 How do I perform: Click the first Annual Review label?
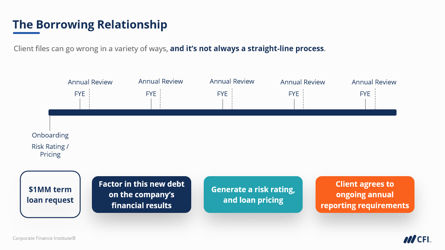tap(90, 82)
